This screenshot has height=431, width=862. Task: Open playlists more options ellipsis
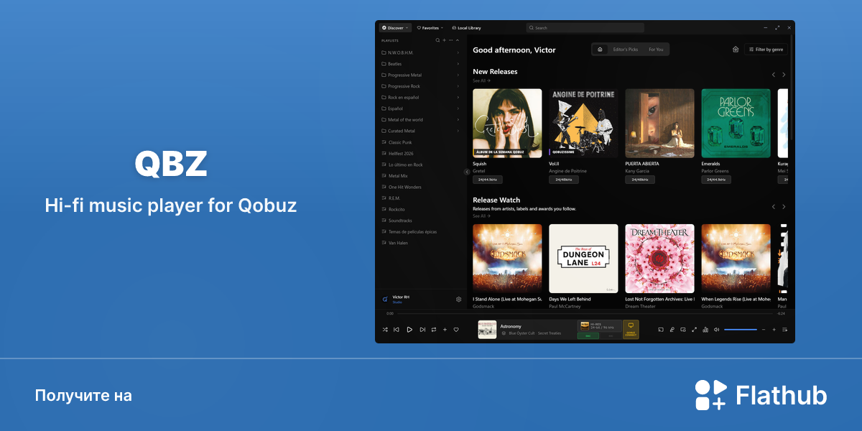coord(450,40)
